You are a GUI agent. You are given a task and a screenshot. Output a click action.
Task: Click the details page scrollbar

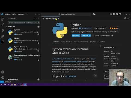(101, 46)
